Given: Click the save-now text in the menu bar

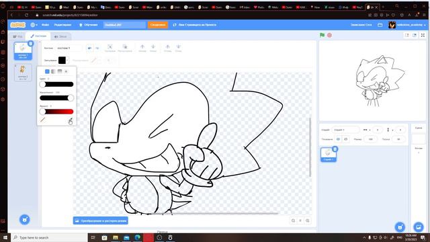Looking at the screenshot, I should pos(361,25).
